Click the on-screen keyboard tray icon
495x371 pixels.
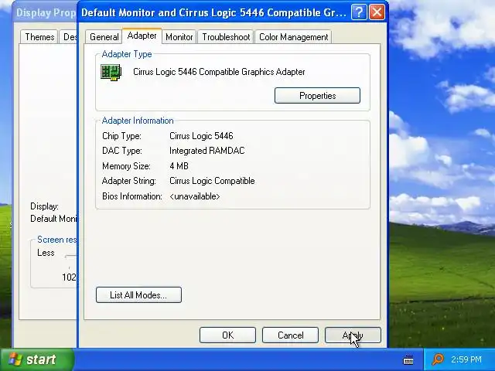(x=408, y=359)
